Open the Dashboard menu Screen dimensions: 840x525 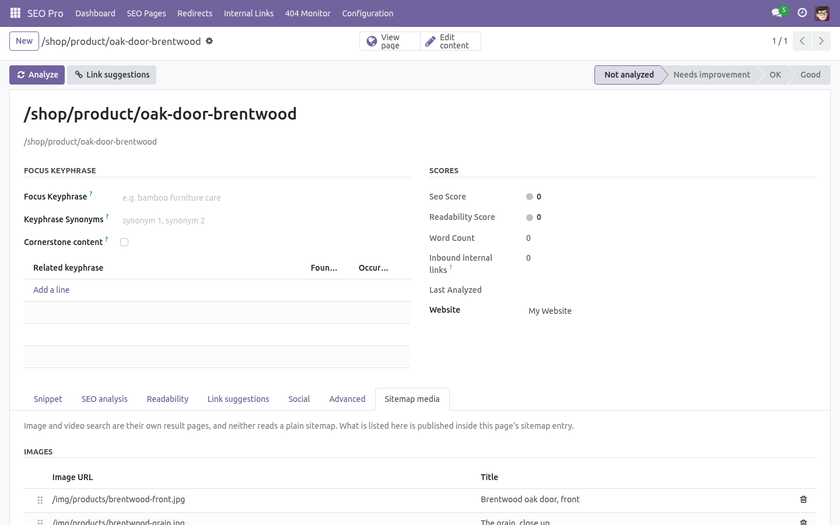pos(95,13)
